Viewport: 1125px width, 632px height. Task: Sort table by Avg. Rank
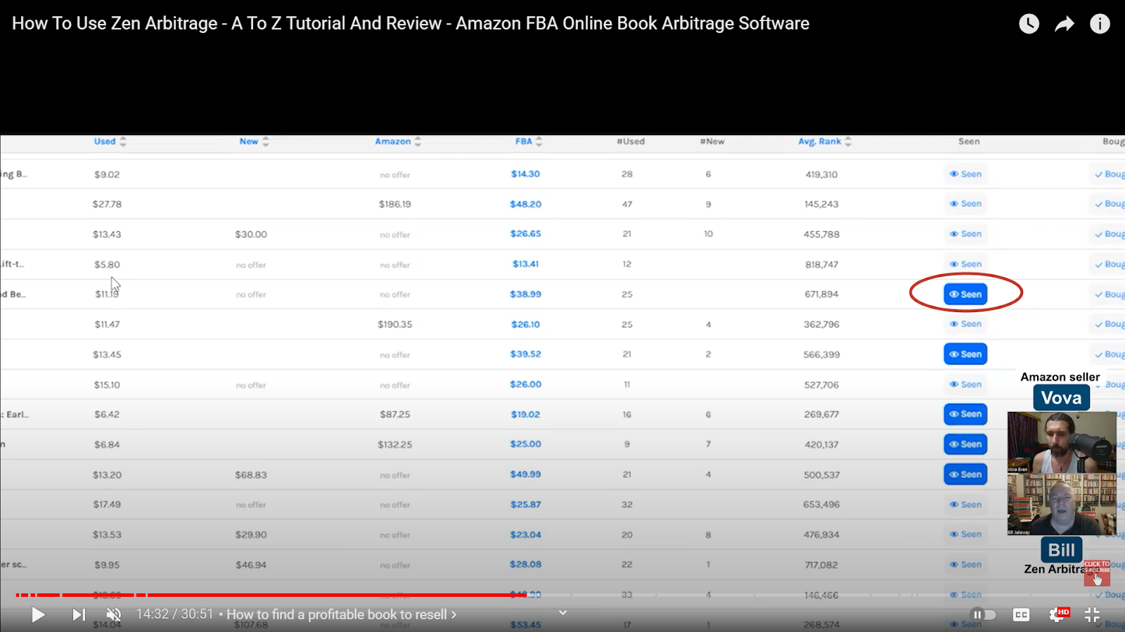[x=825, y=141]
